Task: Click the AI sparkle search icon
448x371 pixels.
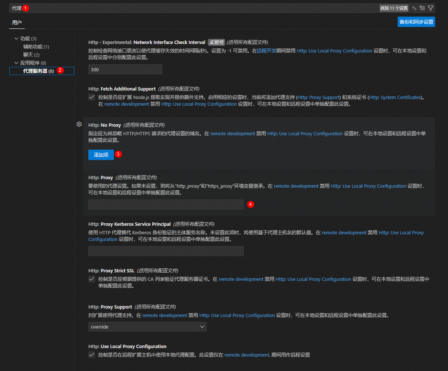Action: click(414, 8)
